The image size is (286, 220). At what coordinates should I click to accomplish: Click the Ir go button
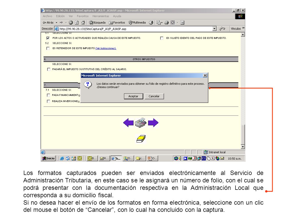click(222, 29)
